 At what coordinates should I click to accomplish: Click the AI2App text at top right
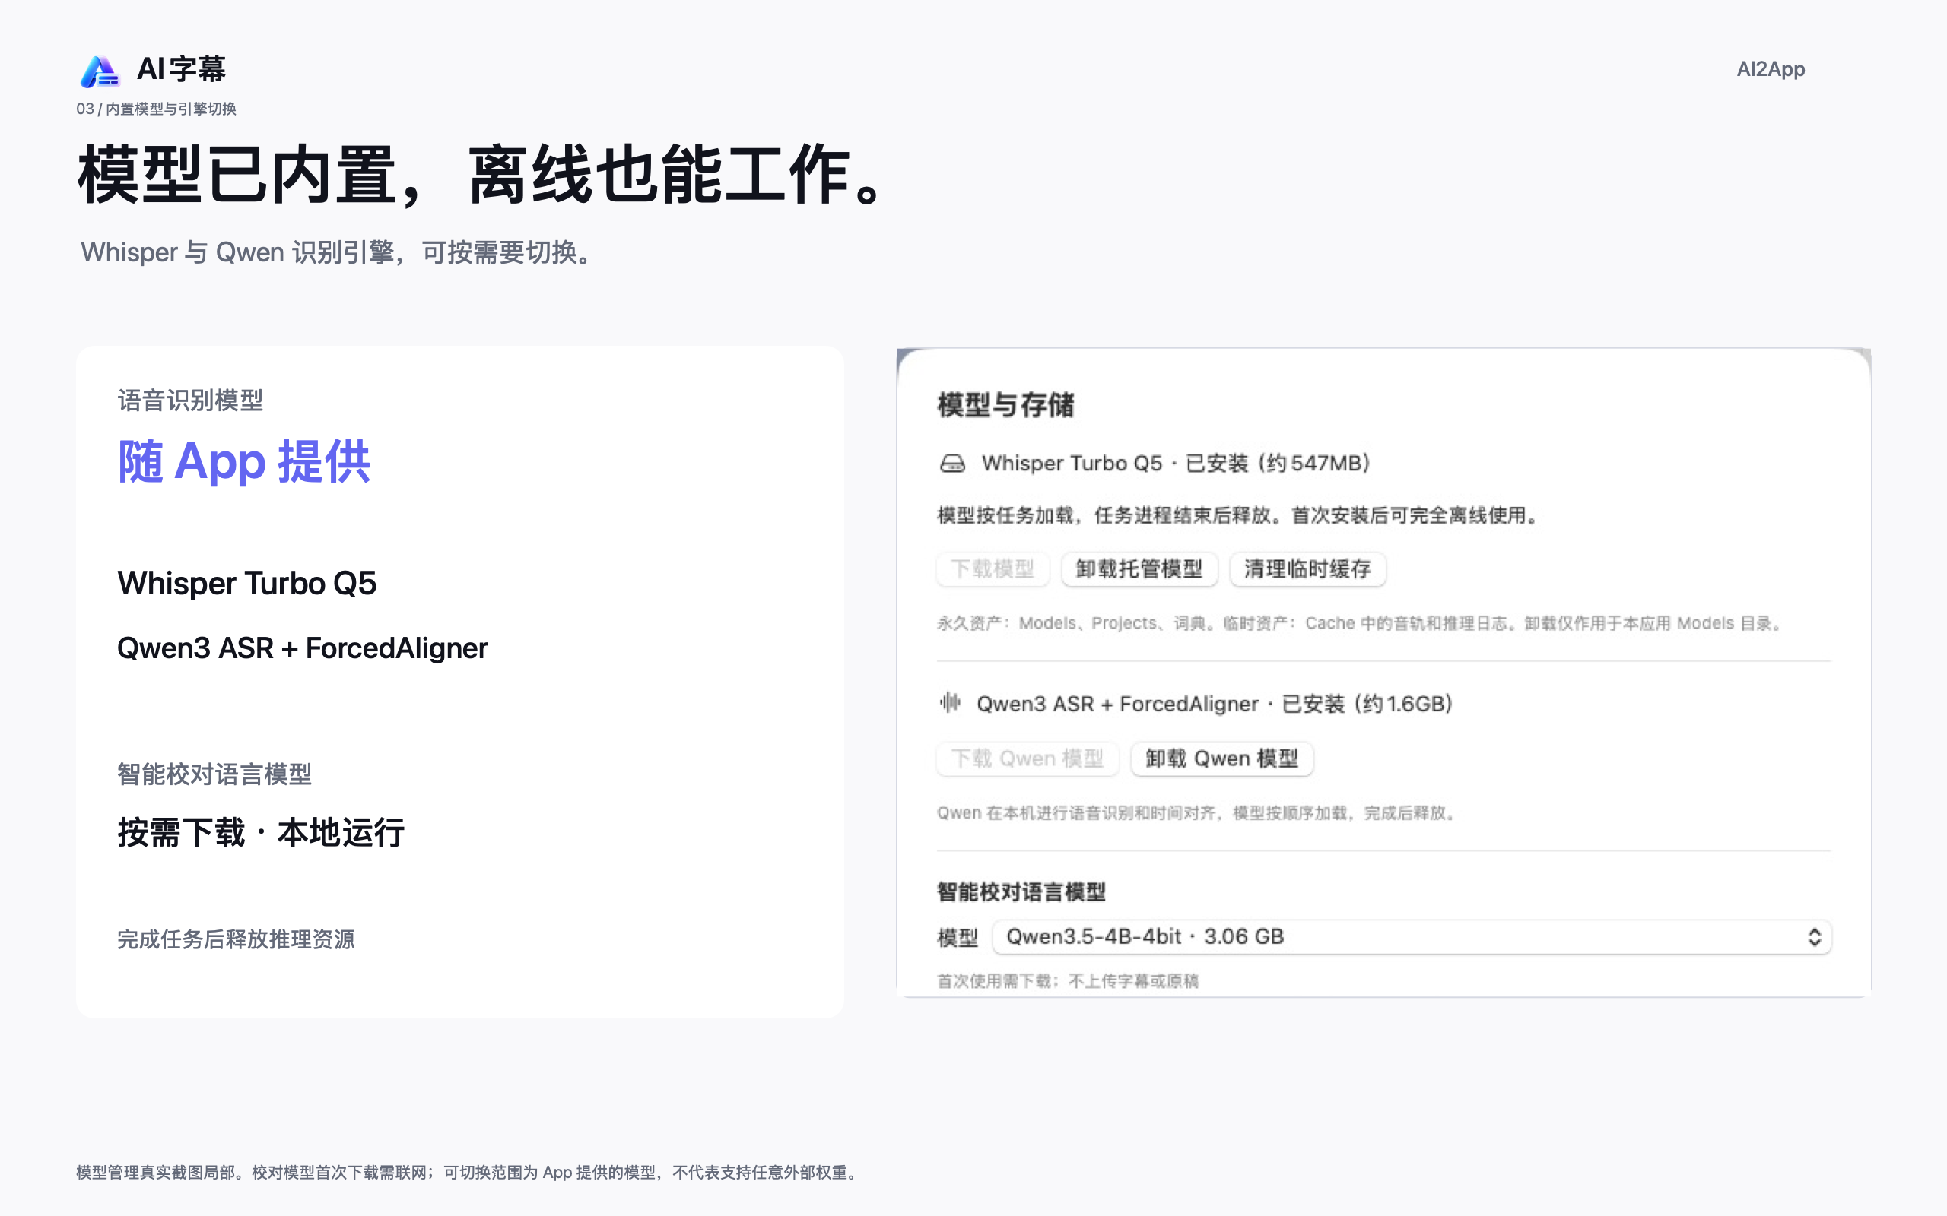(x=1770, y=69)
